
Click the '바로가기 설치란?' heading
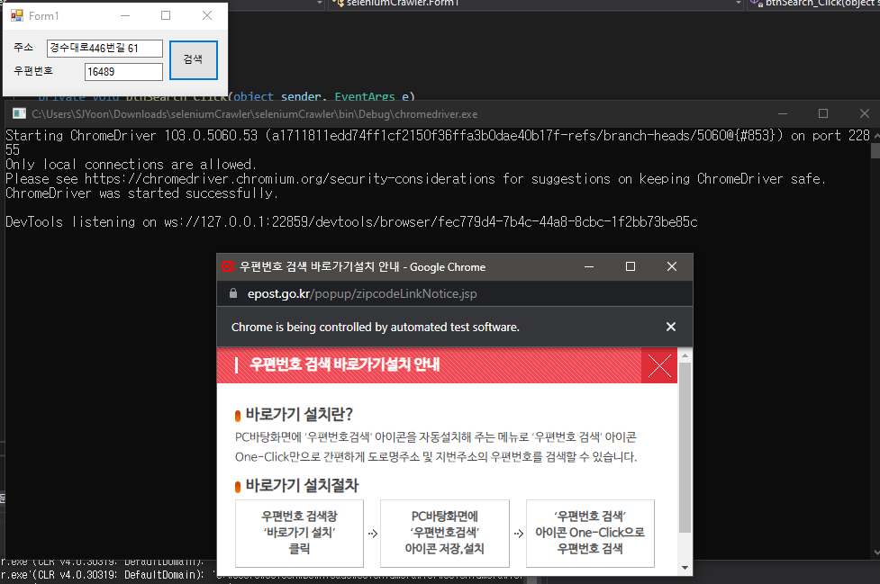(299, 415)
